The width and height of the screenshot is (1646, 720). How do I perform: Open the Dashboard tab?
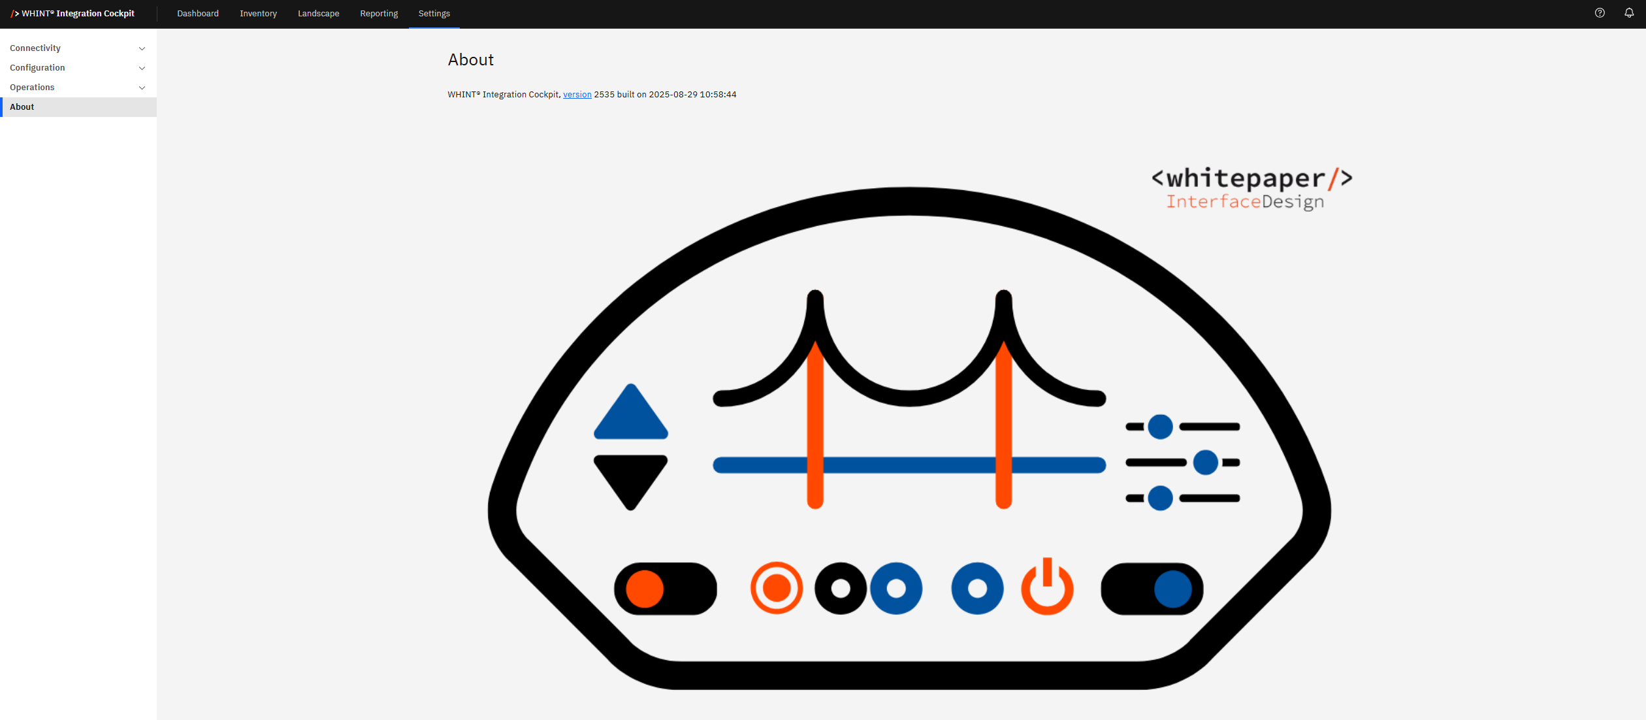pos(197,13)
